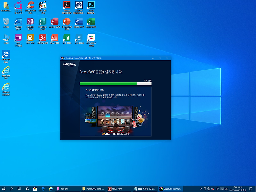Open the pink TV program shortcut
256x192 pixels.
click(x=18, y=7)
